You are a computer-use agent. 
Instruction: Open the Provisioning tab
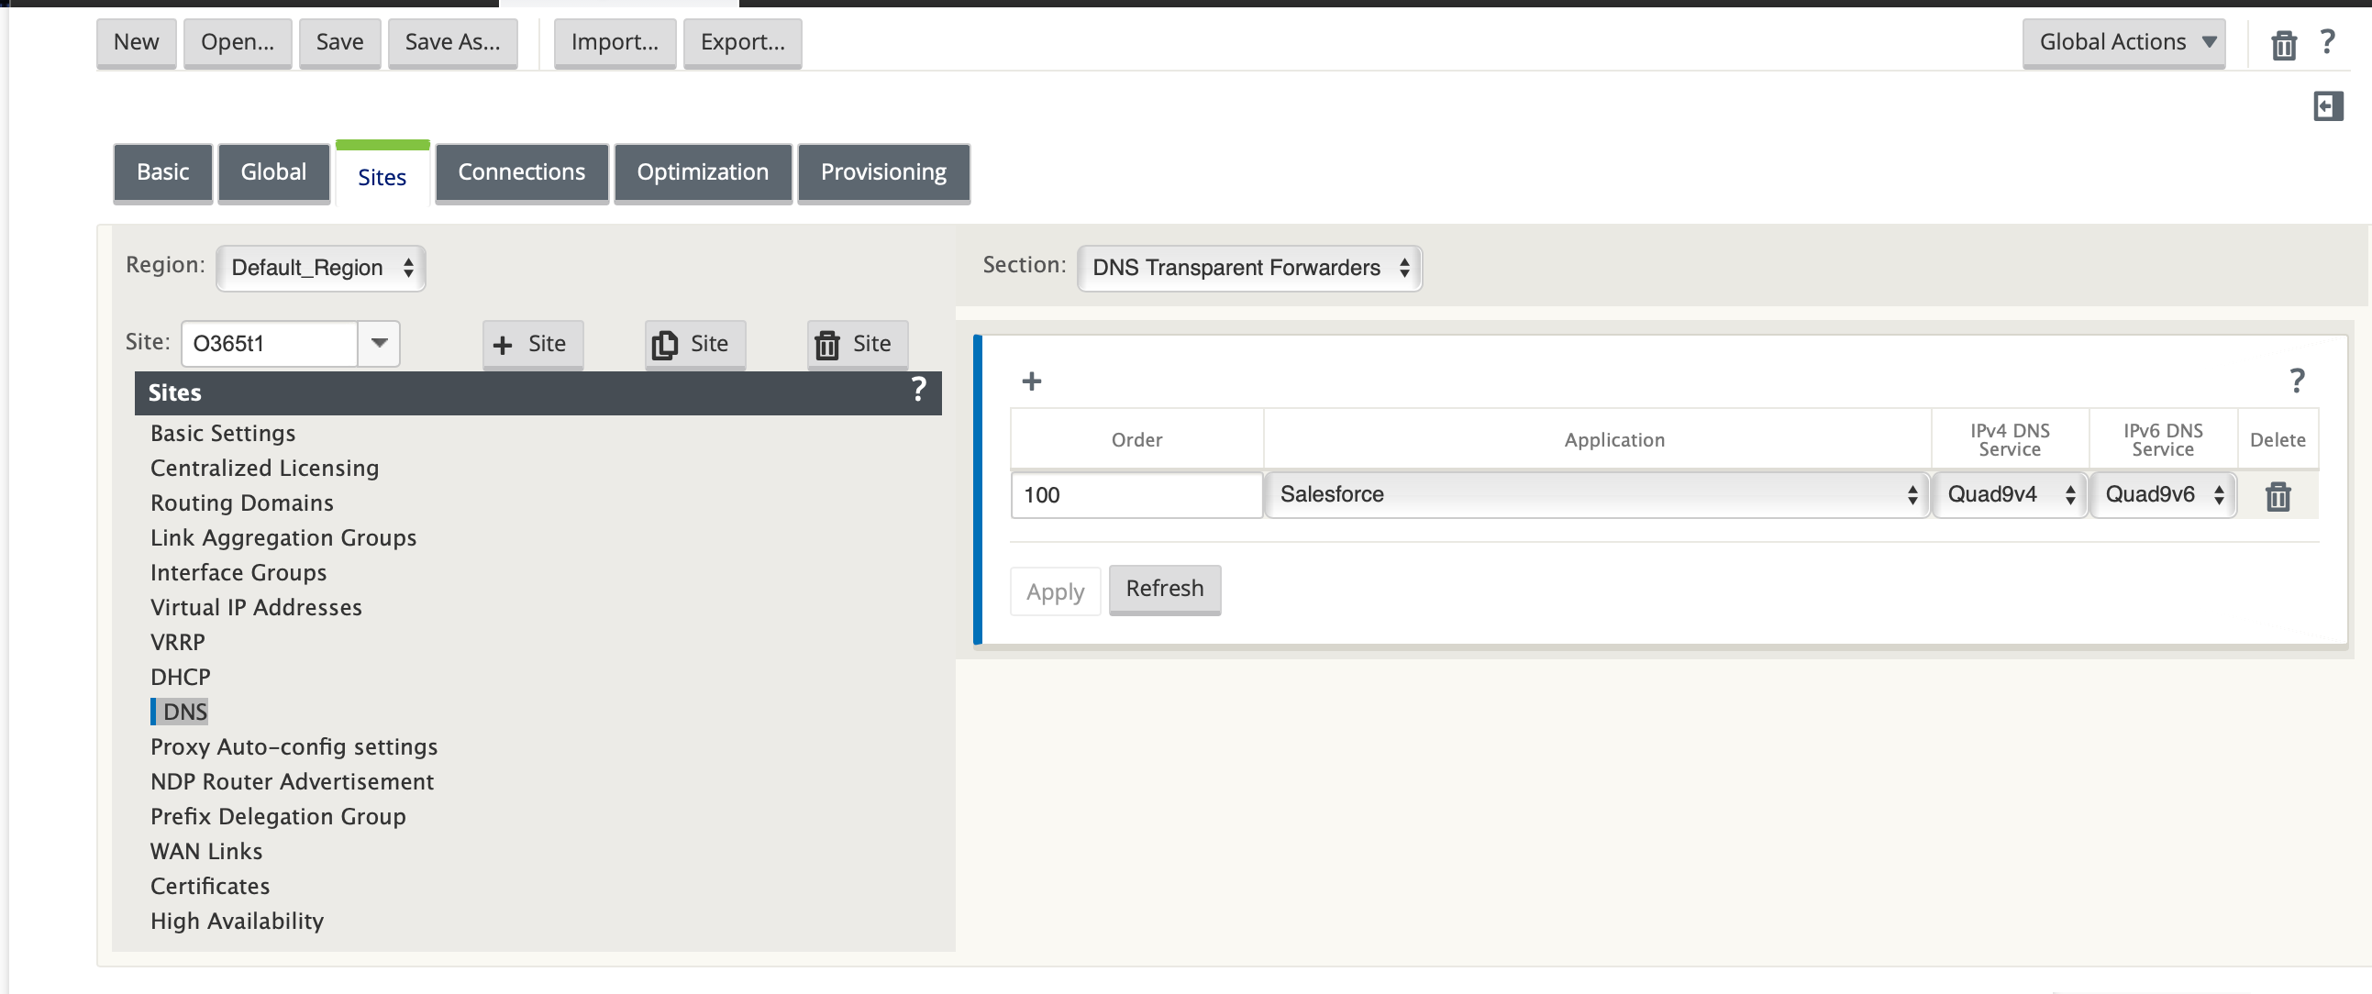(x=883, y=172)
